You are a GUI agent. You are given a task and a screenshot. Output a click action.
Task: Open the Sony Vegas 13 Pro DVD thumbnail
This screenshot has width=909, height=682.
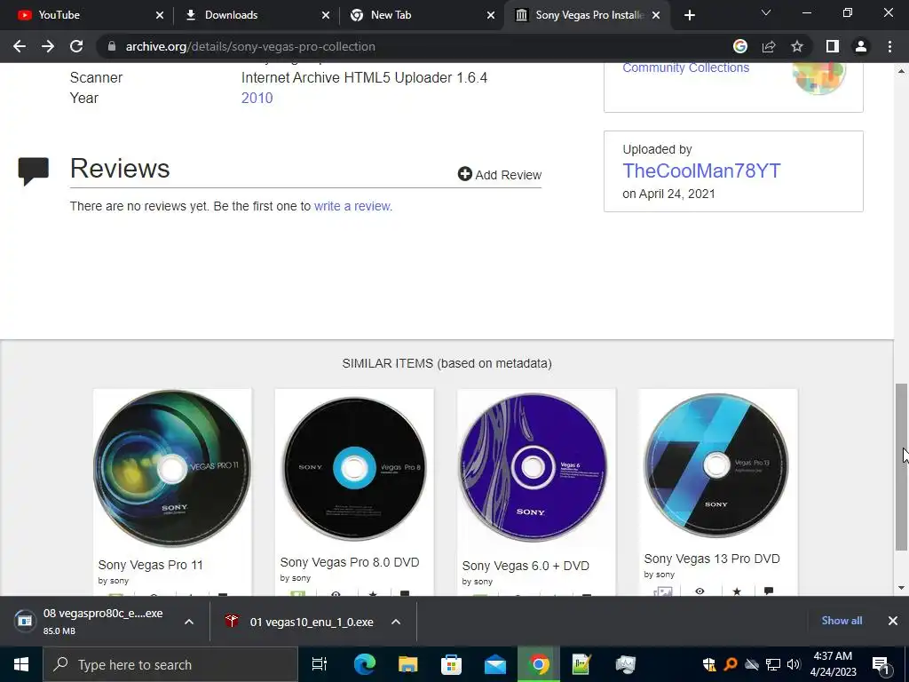click(x=716, y=465)
